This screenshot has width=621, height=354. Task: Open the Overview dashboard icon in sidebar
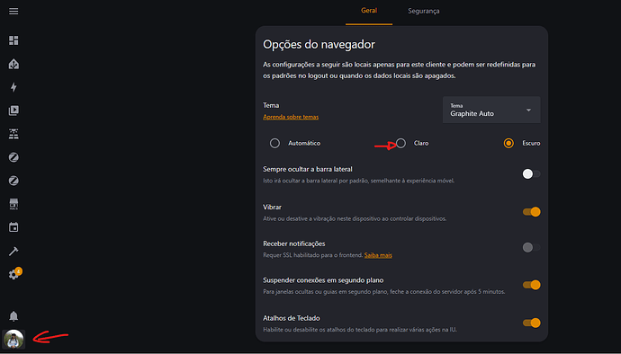coord(13,40)
